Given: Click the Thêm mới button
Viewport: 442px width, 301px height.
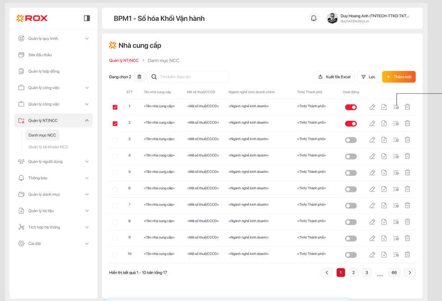Looking at the screenshot, I should (399, 77).
